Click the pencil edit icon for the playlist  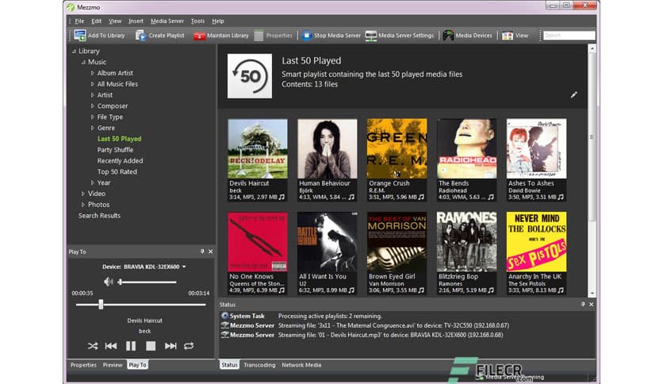pyautogui.click(x=574, y=94)
